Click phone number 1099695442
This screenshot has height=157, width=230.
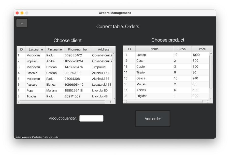click(x=74, y=85)
